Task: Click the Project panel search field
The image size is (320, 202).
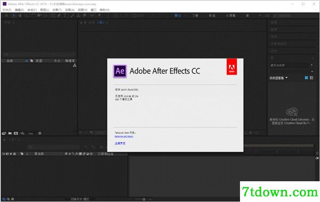Action: coord(39,54)
